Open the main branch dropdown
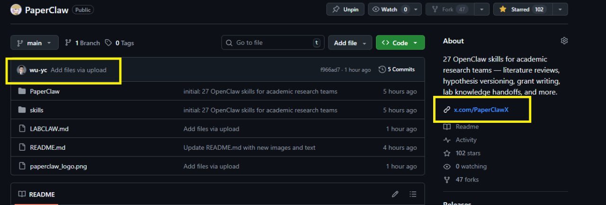The width and height of the screenshot is (606, 205). (x=35, y=43)
